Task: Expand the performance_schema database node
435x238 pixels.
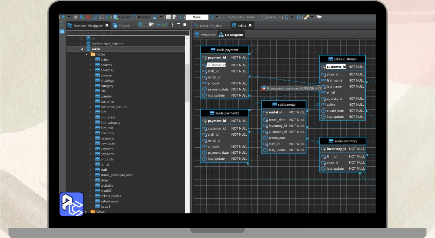Action: coord(82,44)
